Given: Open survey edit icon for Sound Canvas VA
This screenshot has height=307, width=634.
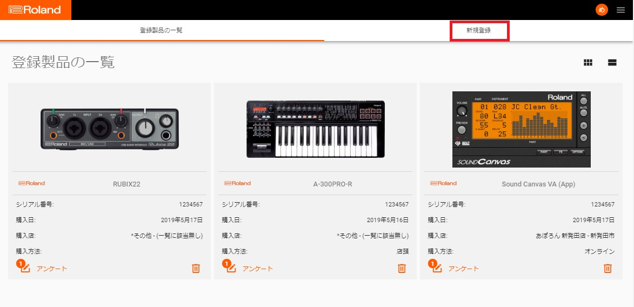Looking at the screenshot, I should (x=435, y=266).
